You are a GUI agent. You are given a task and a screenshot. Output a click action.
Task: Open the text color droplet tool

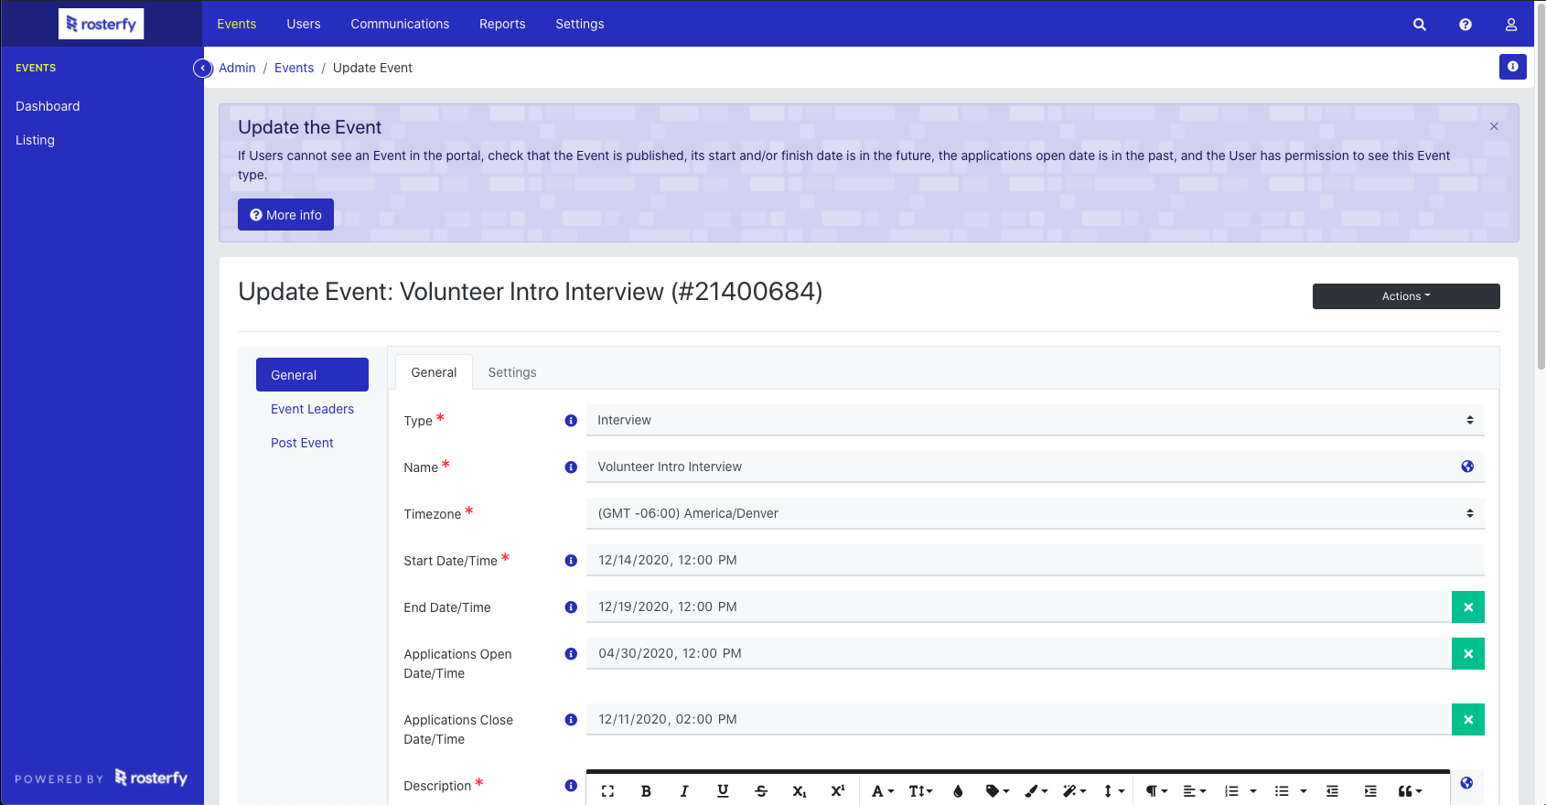[958, 791]
